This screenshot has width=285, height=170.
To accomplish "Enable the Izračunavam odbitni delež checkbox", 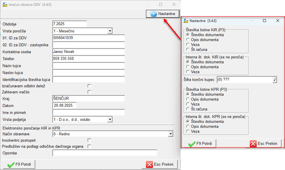I will pyautogui.click(x=89, y=86).
